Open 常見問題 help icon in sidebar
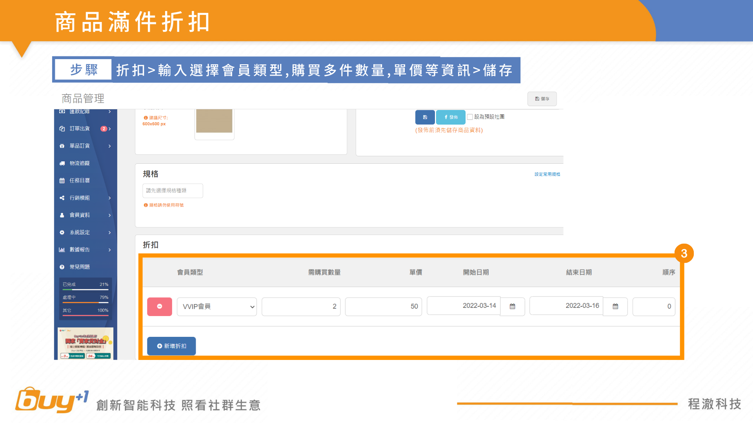Screen dimensions: 753x423 62,267
